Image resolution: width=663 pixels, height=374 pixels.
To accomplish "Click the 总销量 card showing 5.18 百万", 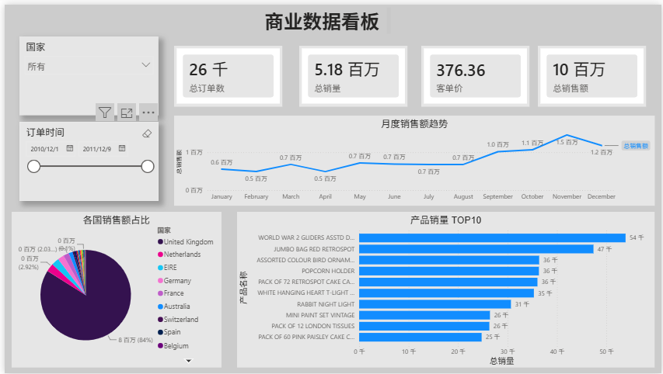I will coord(353,76).
